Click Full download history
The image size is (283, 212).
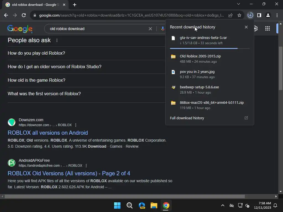tap(187, 118)
